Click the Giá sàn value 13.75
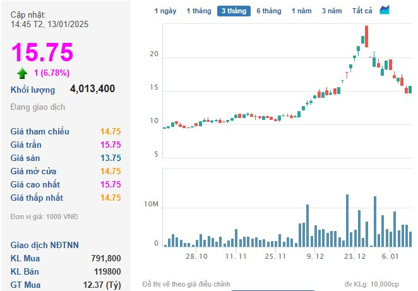Image resolution: width=418 pixels, height=291 pixels. point(110,158)
